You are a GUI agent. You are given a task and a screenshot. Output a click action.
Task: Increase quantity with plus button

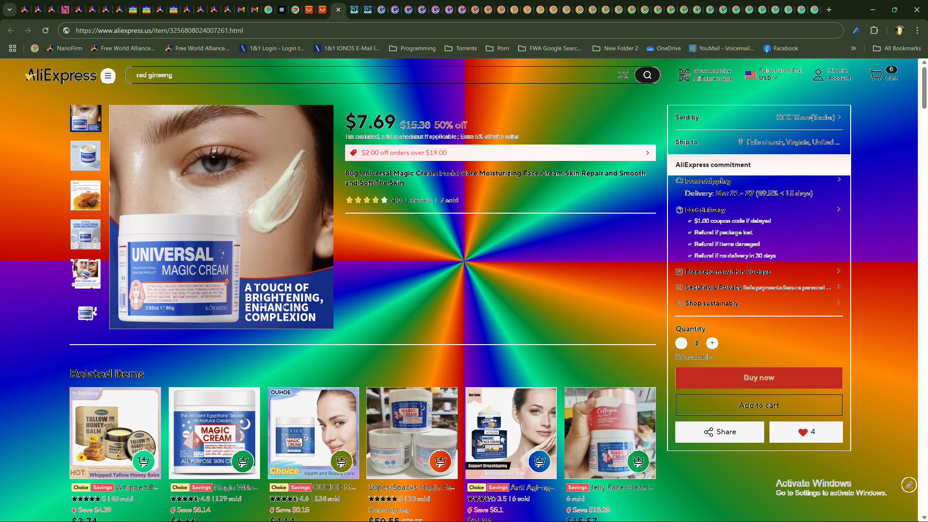[712, 343]
